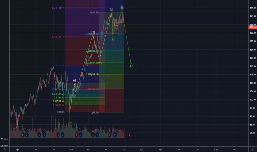Select the Elliott wave label (iii)

[93, 32]
